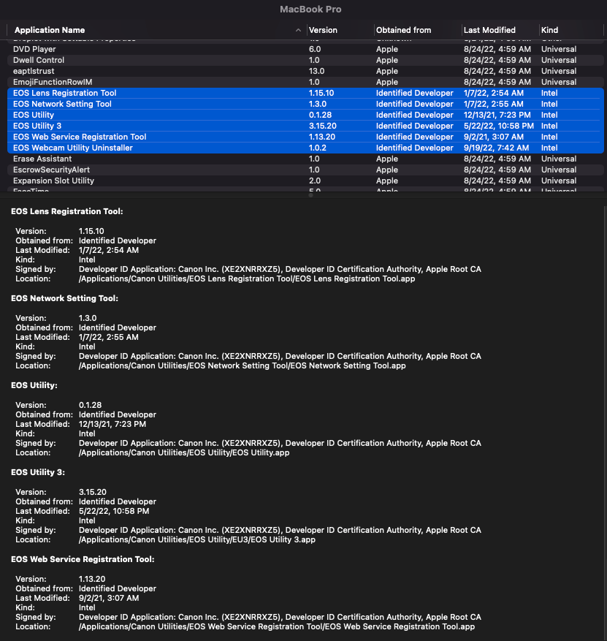607x641 pixels.
Task: Select Expansion Slot Utility in the list
Action: (x=53, y=181)
